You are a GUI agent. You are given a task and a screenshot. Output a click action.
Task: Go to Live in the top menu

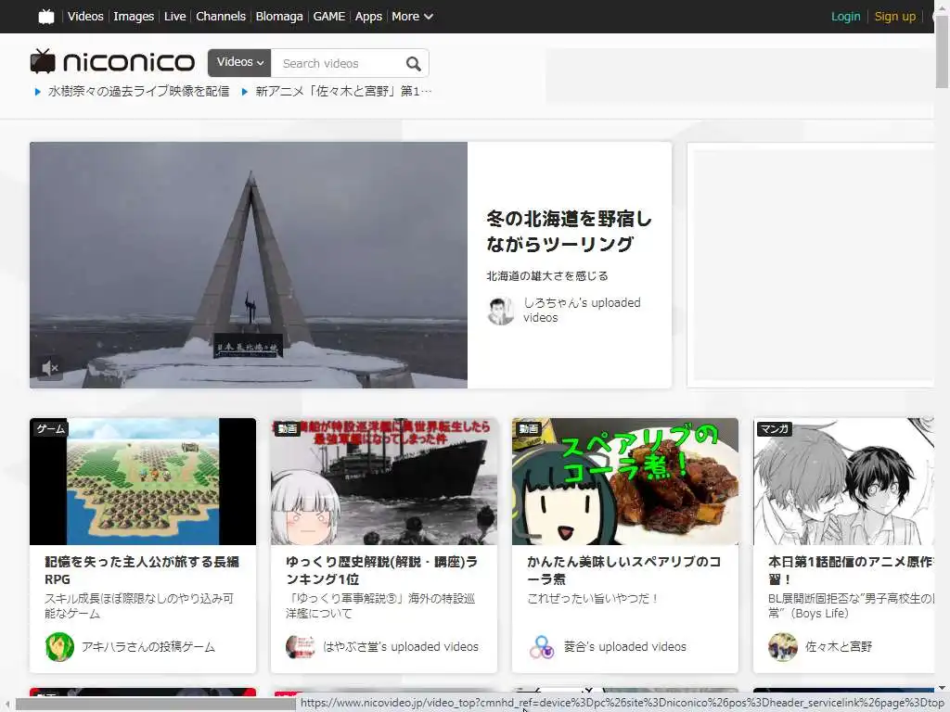coord(175,17)
